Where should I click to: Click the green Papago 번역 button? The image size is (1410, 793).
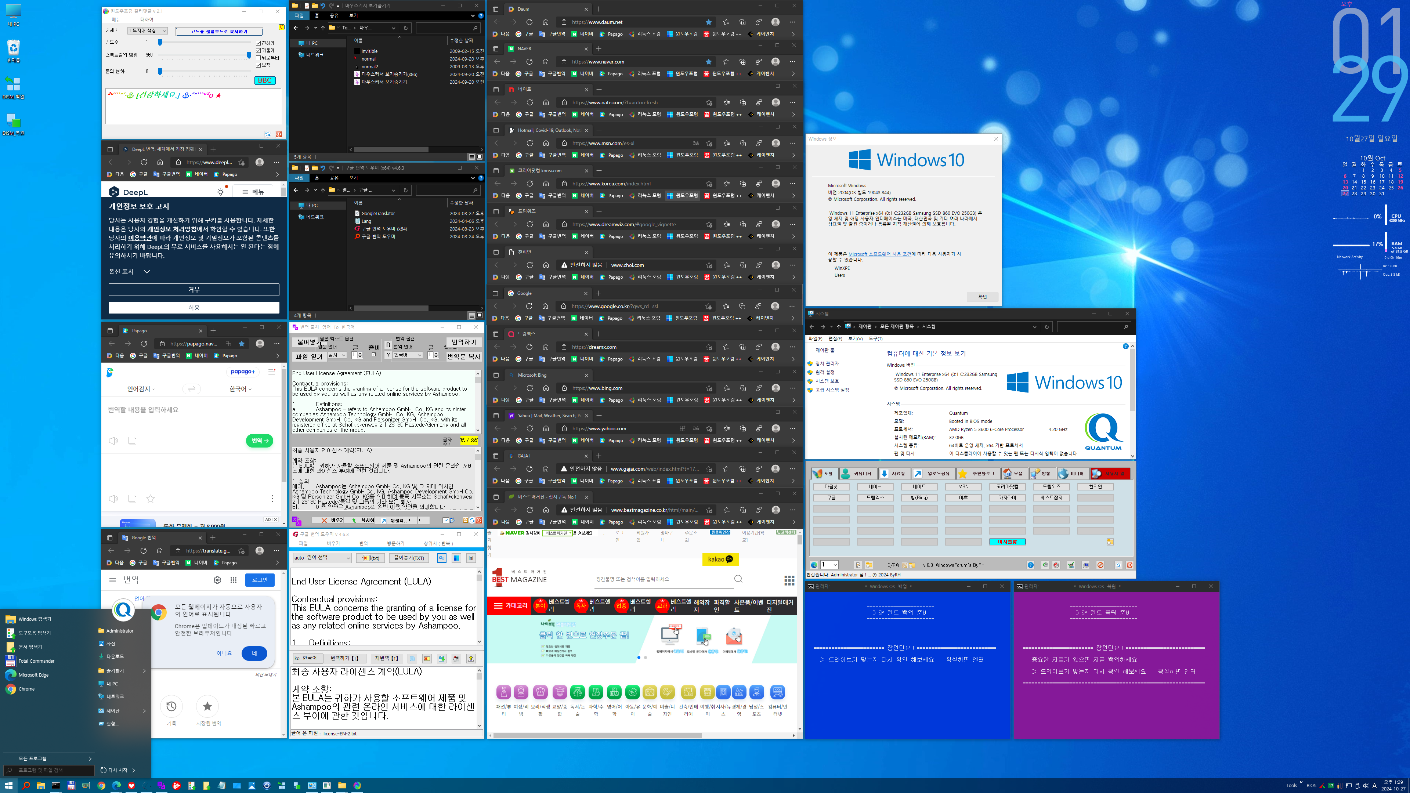(x=260, y=441)
